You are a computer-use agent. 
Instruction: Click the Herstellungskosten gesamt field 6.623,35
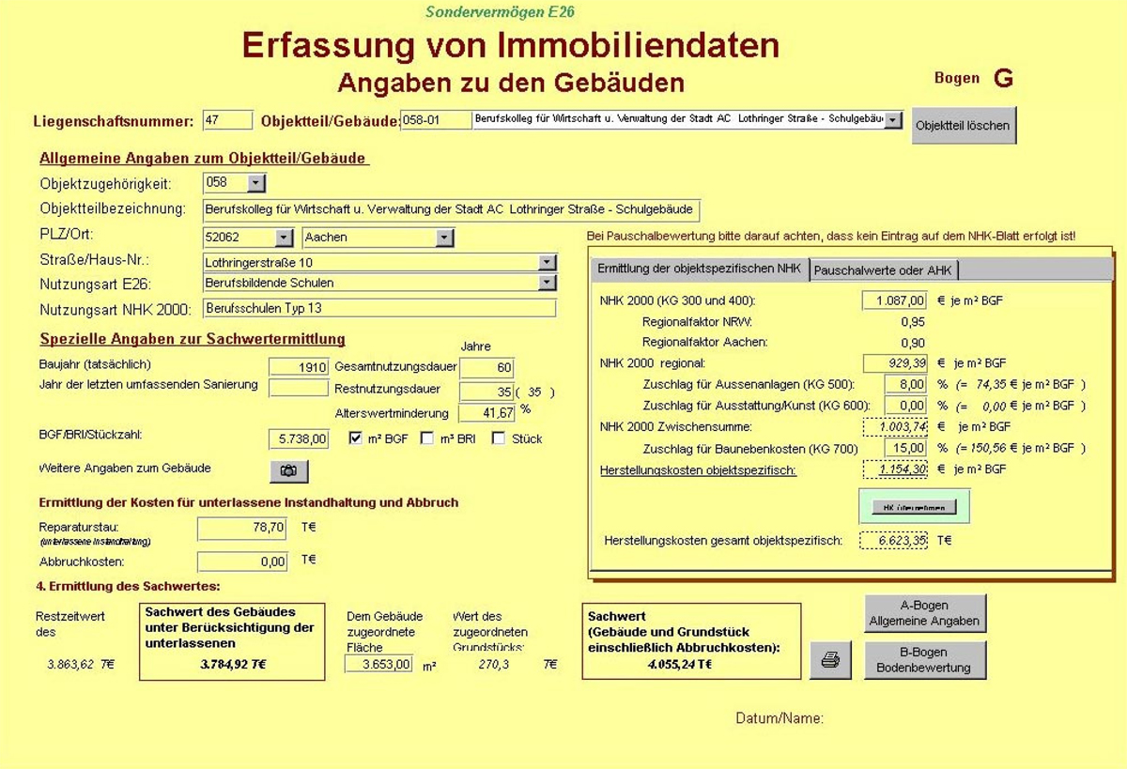[x=895, y=541]
